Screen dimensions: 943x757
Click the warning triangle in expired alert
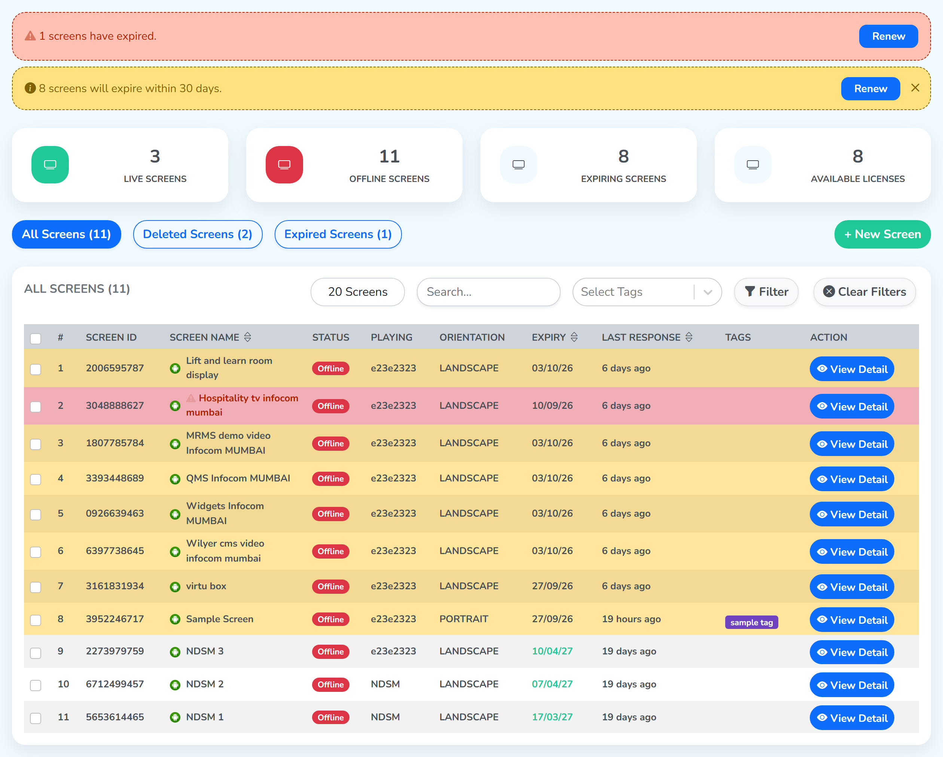click(30, 36)
